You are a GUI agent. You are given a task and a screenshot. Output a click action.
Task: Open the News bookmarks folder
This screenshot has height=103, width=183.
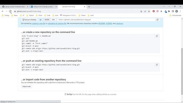coord(15,15)
